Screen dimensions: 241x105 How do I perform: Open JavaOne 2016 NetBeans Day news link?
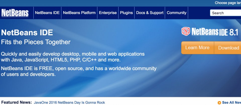coord(69,102)
